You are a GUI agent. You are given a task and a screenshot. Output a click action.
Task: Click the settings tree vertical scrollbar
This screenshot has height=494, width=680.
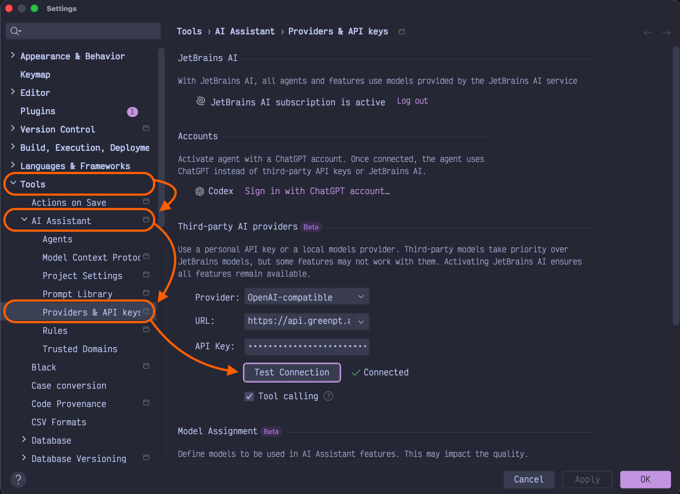click(x=161, y=136)
